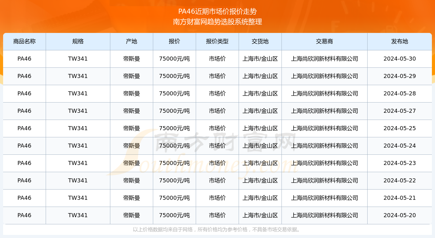435x238 pixels.
Task: Select the date 2024-05-23 cell
Action: point(400,163)
